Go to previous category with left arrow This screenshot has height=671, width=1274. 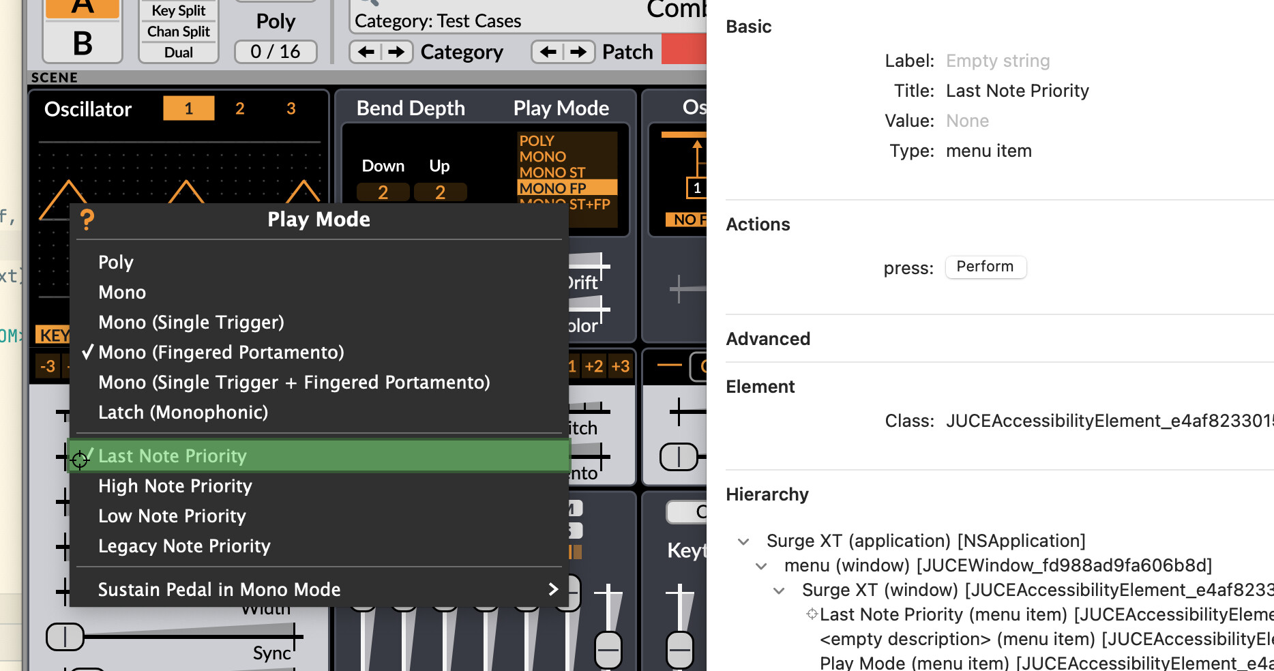(366, 52)
